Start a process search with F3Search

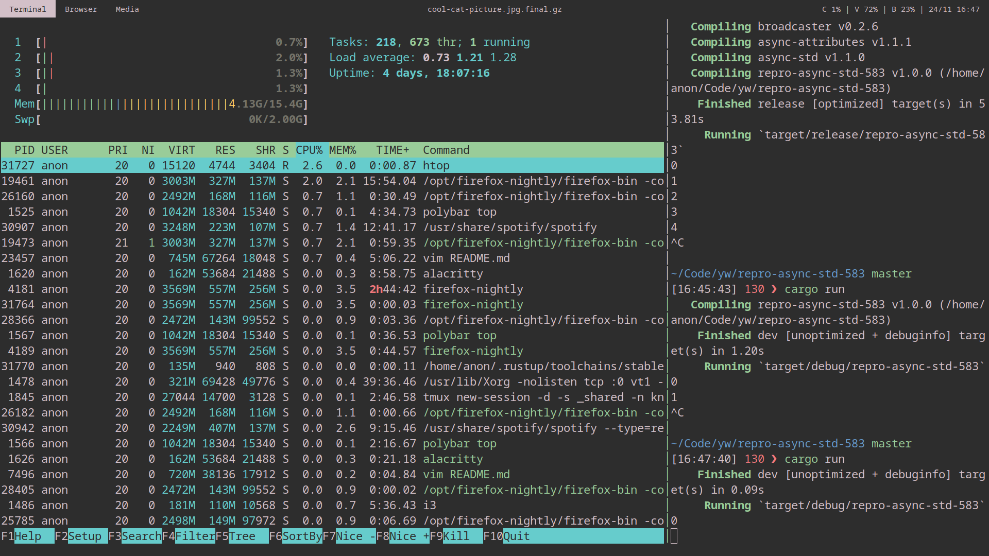tap(135, 536)
